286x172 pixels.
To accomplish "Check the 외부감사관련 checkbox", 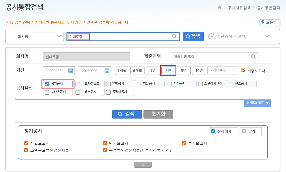I will coord(200,84).
